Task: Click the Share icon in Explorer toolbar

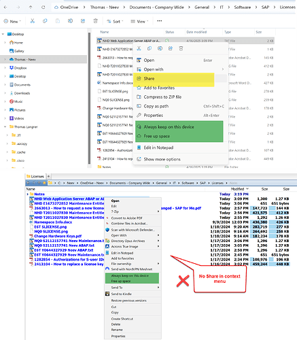Action: tap(83, 21)
